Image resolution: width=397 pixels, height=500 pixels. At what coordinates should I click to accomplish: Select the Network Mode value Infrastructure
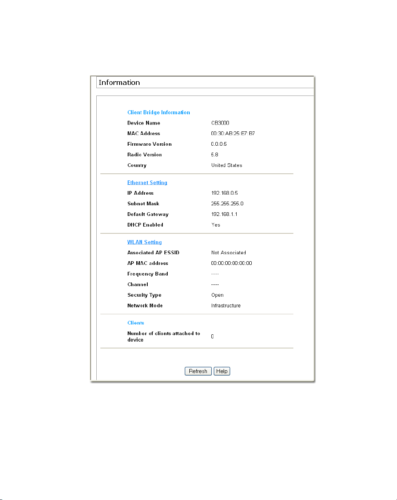coord(226,306)
